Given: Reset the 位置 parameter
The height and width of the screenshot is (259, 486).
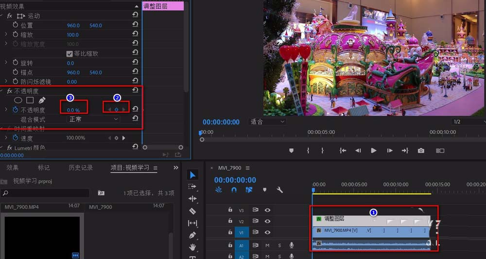Looking at the screenshot, I should pyautogui.click(x=135, y=24).
